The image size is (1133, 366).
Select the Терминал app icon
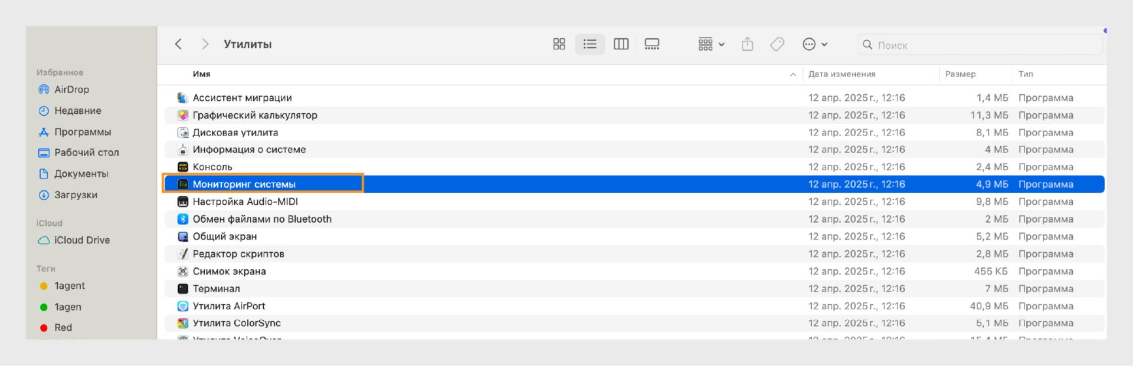click(183, 289)
